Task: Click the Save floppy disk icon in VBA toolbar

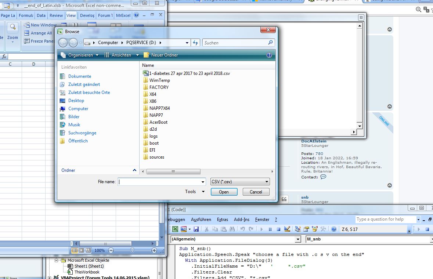Action: (196, 229)
